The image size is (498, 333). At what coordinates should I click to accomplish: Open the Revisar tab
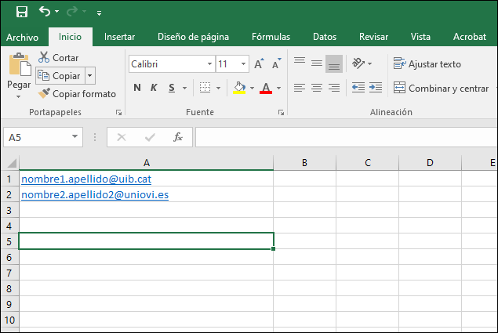pyautogui.click(x=373, y=37)
